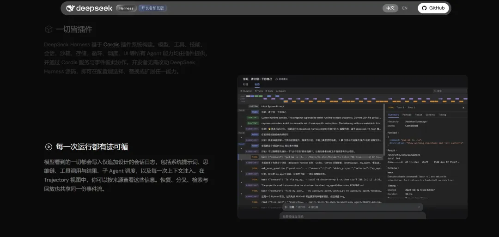The height and width of the screenshot is (237, 499).
Task: Select the bash 'find my_agent' tool row
Action: point(310,191)
